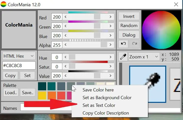The height and width of the screenshot is (120, 183).
Task: Click the Red slider right arrow
Action: [110, 17]
